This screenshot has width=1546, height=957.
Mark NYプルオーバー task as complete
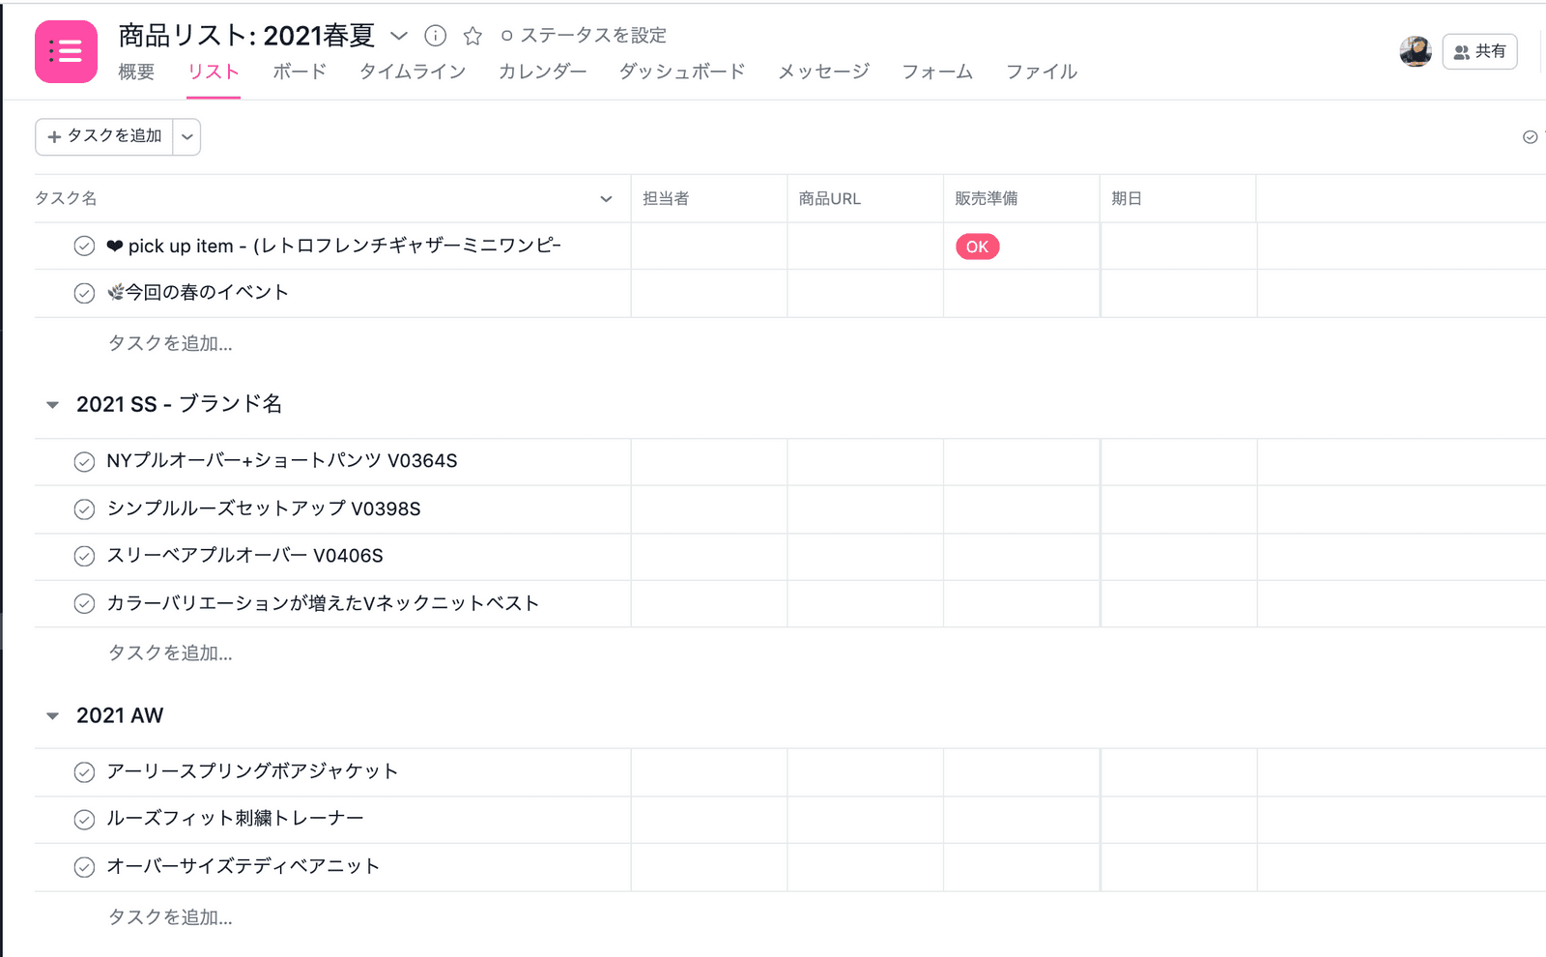(x=85, y=462)
